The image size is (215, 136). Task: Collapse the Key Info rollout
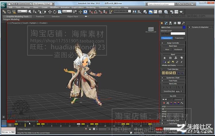pyautogui.click(x=173, y=96)
